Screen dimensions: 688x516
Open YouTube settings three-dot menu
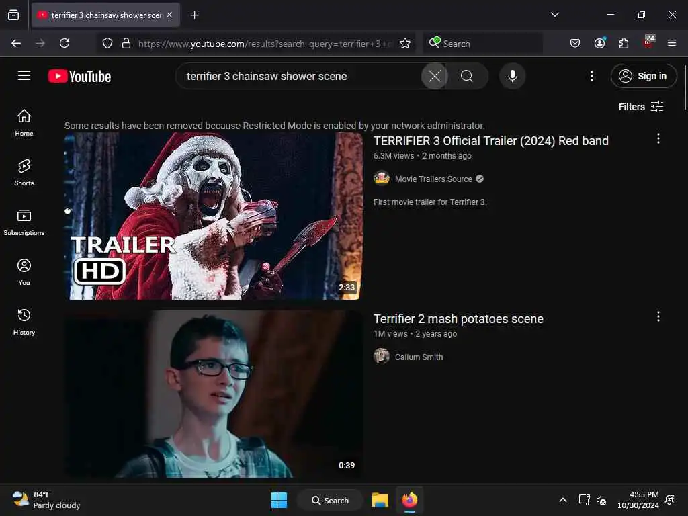click(592, 76)
